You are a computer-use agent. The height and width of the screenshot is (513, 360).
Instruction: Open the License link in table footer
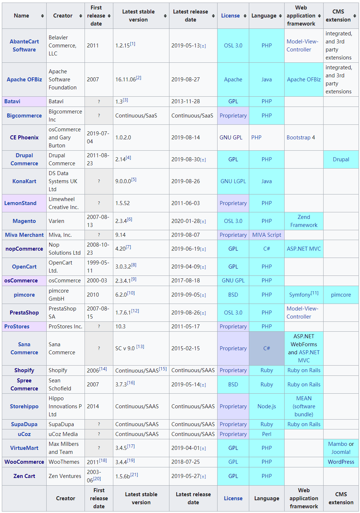(x=233, y=498)
